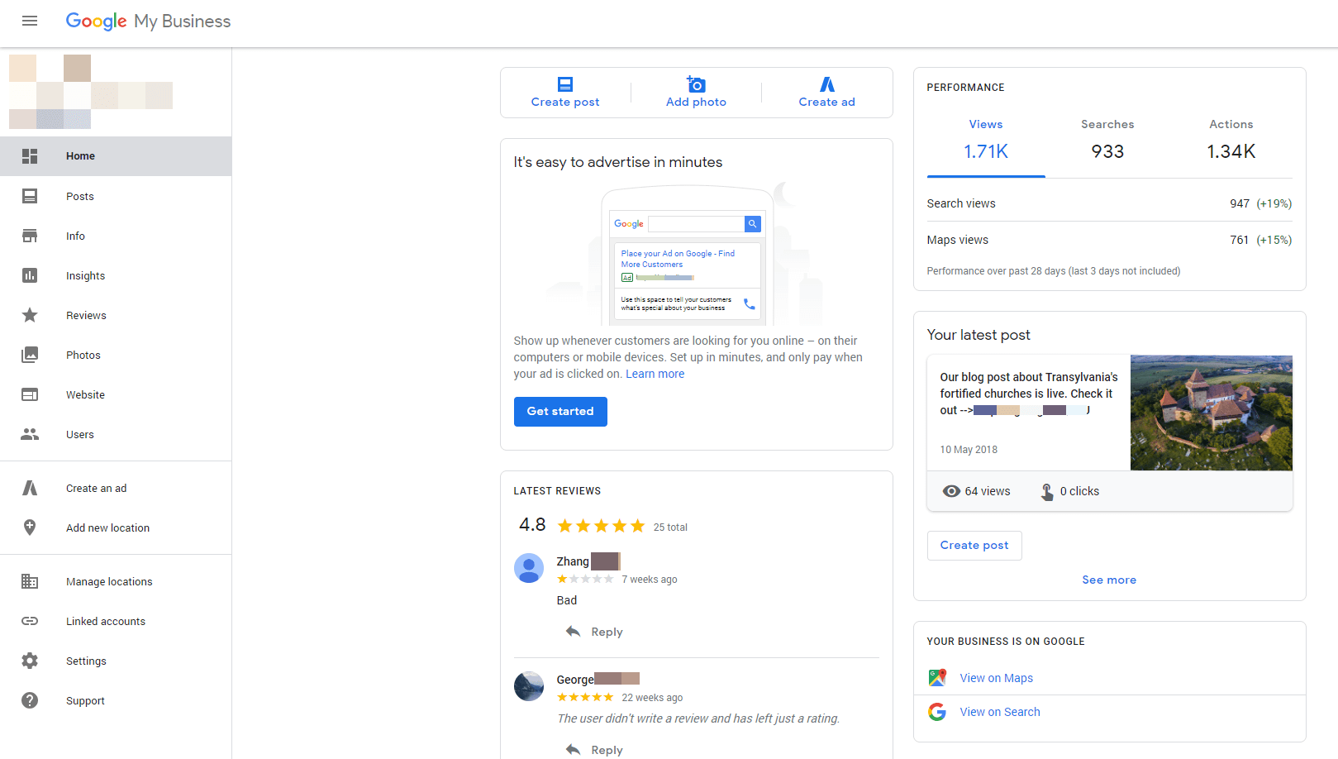
Task: Open the Photos section from the sidebar
Action: tap(30, 355)
